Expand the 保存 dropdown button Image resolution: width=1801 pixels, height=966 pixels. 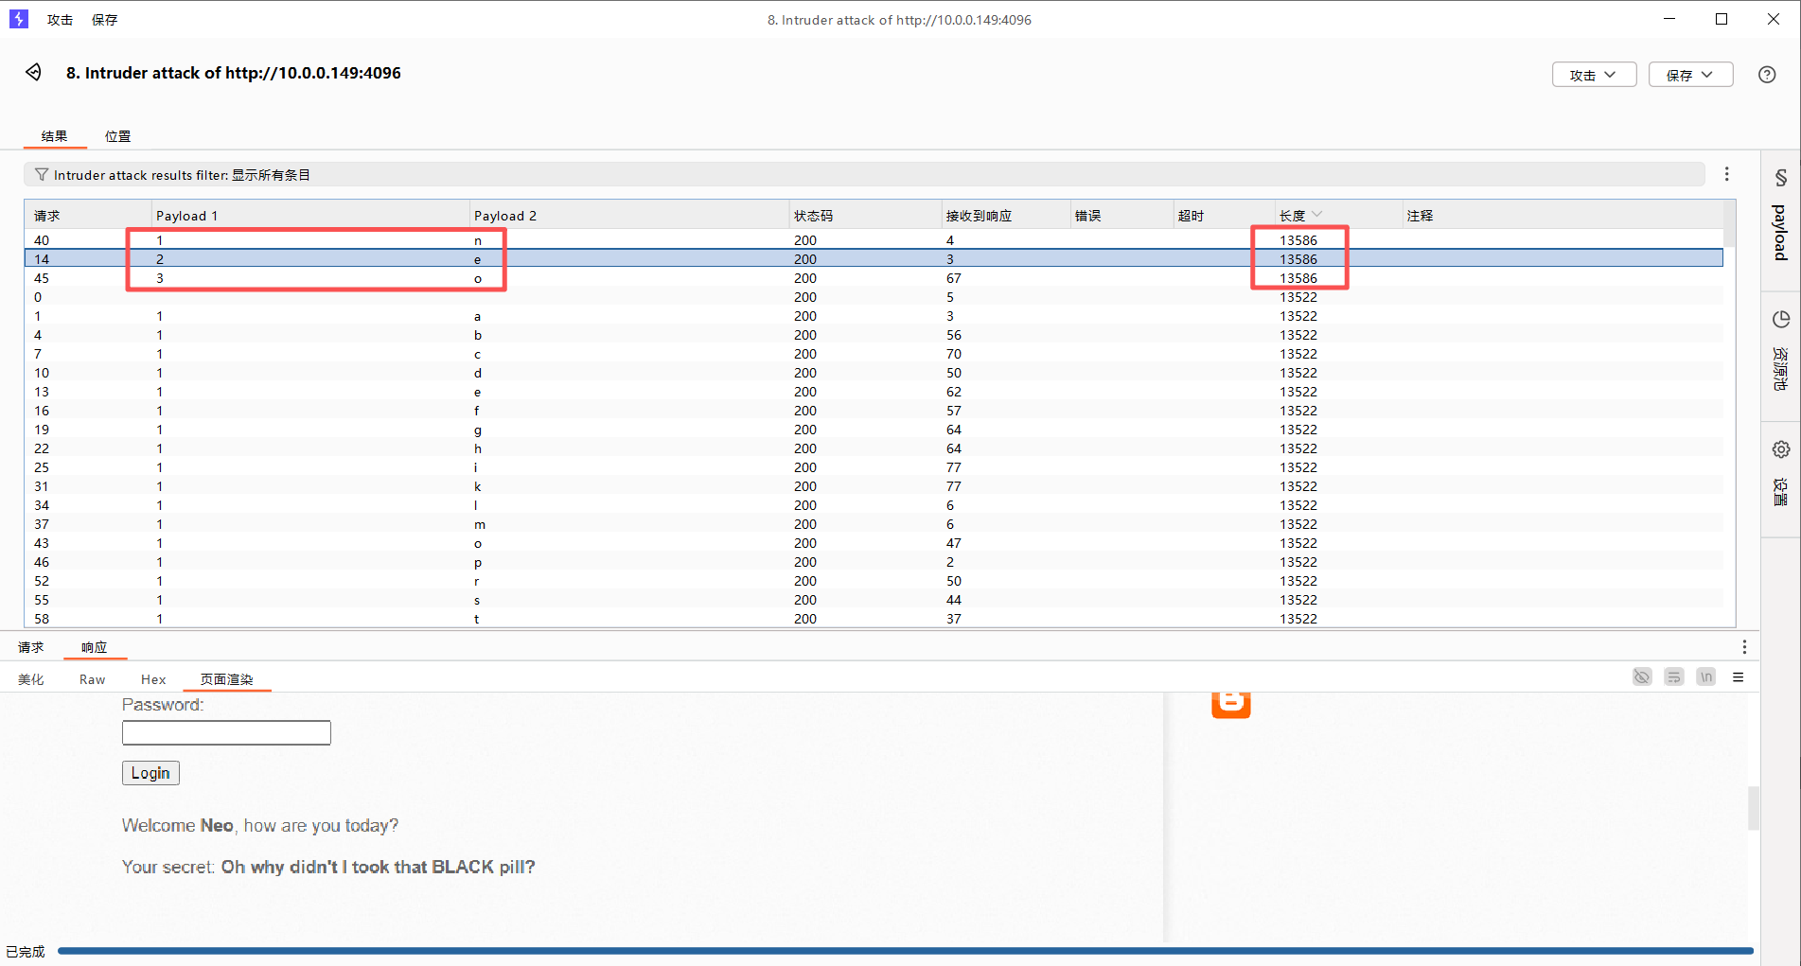pos(1691,75)
